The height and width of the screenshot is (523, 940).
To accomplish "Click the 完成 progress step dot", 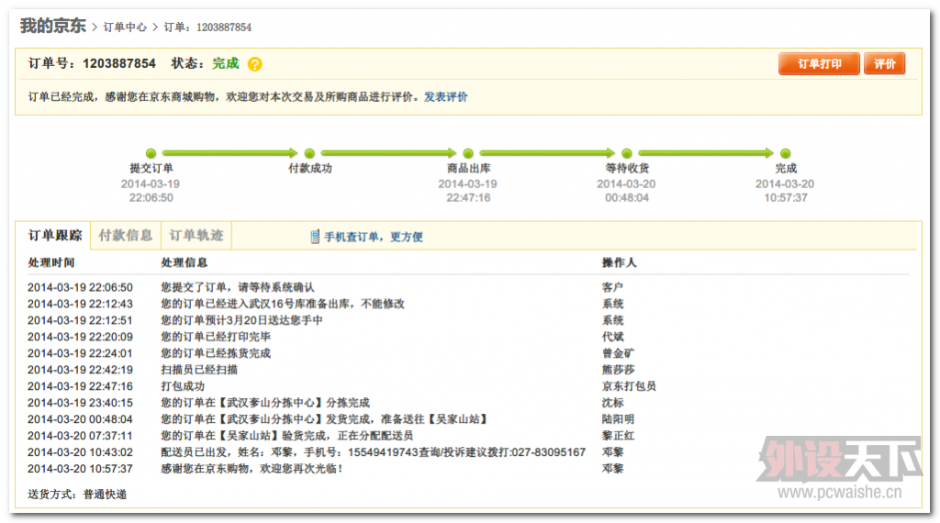I will (786, 153).
